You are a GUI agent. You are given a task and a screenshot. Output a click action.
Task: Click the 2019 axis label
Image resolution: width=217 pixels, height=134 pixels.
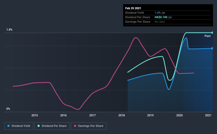pos(150,115)
